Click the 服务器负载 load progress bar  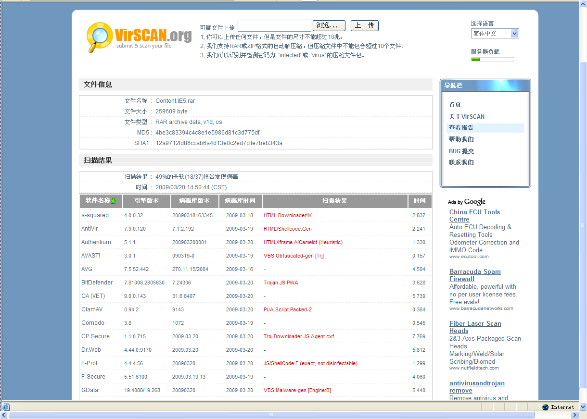pyautogui.click(x=492, y=60)
